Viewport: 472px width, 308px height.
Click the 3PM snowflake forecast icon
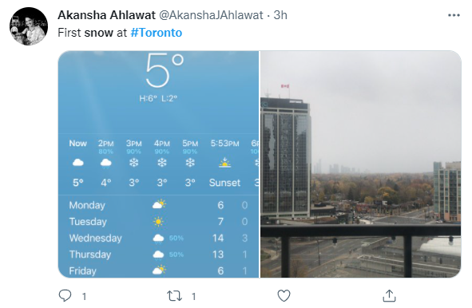pyautogui.click(x=133, y=163)
